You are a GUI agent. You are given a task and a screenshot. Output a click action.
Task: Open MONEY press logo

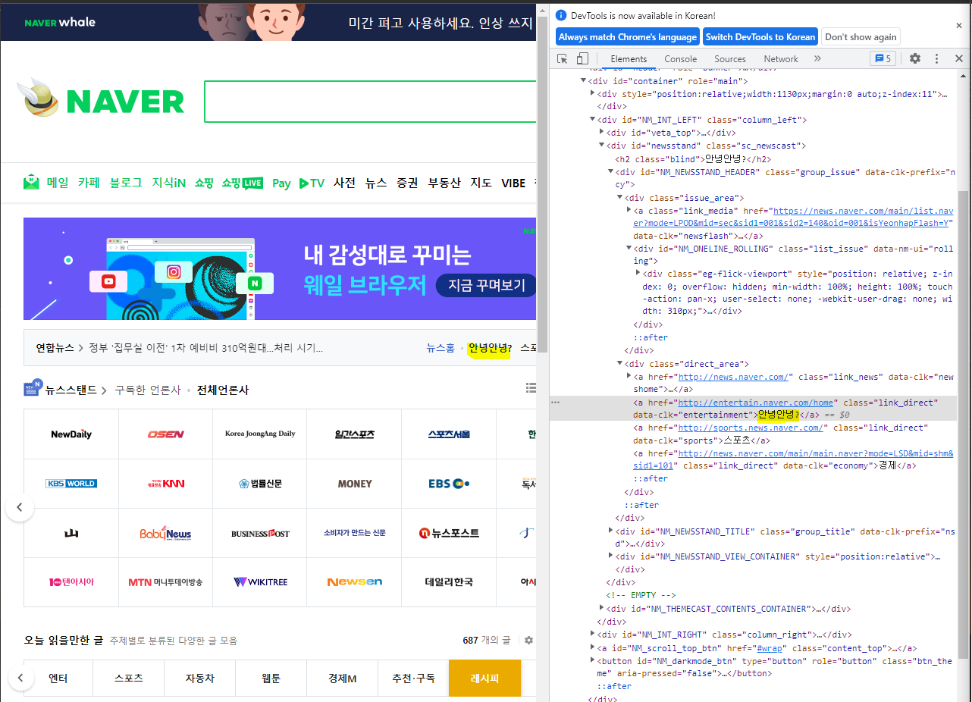tap(355, 484)
